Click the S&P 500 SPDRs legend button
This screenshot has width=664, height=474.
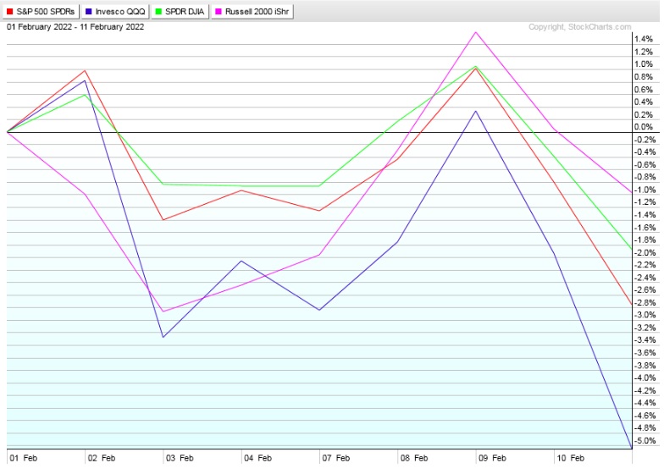coord(41,12)
